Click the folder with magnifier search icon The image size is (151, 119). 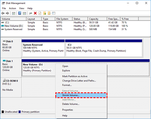49,13
